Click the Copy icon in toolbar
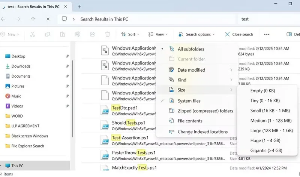 click(x=48, y=34)
